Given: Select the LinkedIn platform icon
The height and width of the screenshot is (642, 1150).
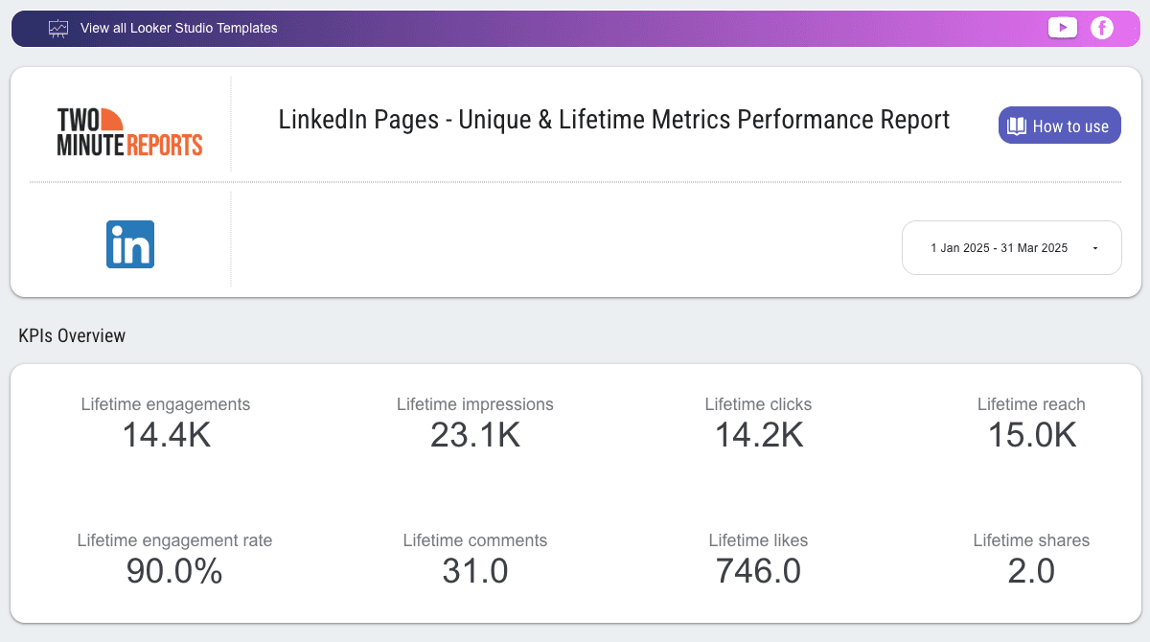Looking at the screenshot, I should coord(130,244).
